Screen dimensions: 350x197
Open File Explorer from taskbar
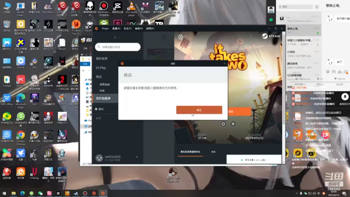[x=14, y=193]
